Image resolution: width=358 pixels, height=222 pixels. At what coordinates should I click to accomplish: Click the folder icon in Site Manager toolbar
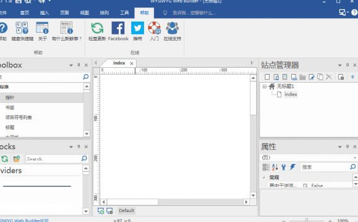(302, 77)
